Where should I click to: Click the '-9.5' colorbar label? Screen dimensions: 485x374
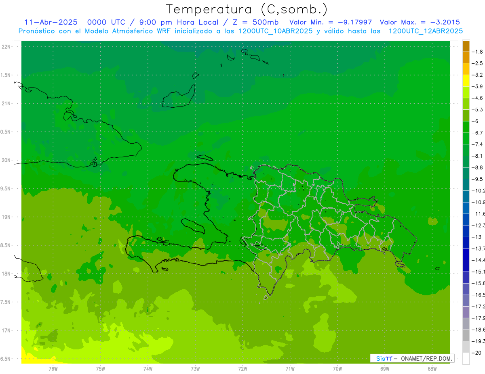pos(478,179)
